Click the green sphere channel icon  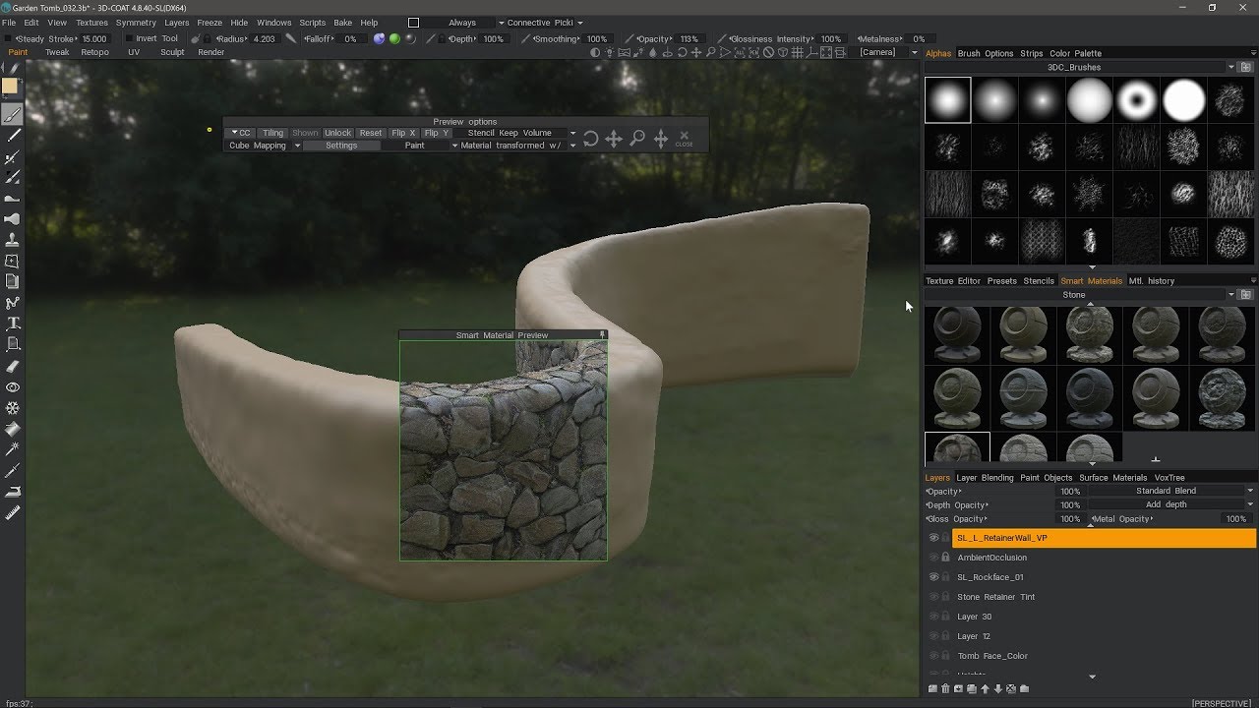click(394, 39)
